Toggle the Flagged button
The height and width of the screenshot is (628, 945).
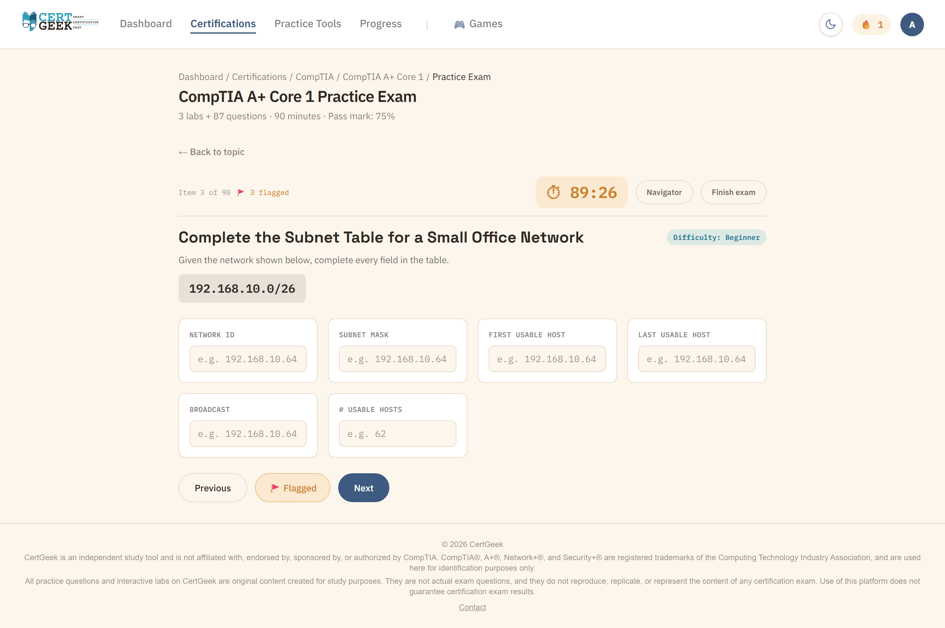292,488
